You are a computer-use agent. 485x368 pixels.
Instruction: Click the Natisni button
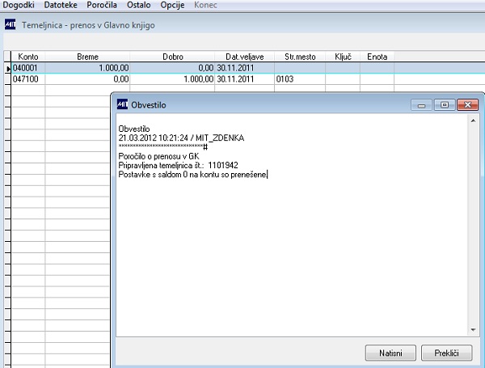(390, 353)
